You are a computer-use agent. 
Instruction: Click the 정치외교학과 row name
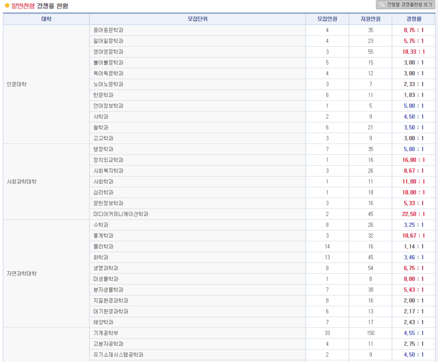click(108, 160)
